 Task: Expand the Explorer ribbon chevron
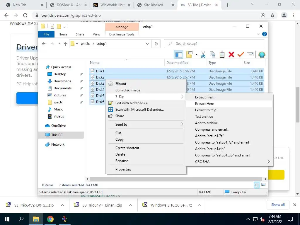[258, 34]
